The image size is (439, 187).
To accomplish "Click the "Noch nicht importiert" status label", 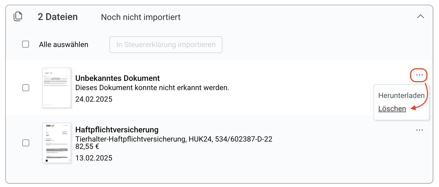I will click(141, 17).
